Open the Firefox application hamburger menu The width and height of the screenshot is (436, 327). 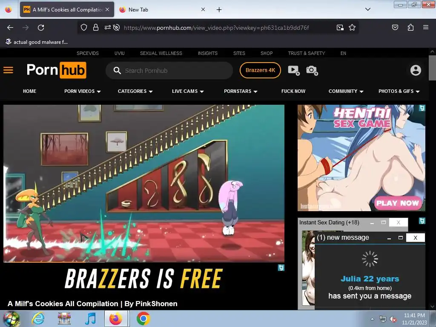click(x=426, y=27)
